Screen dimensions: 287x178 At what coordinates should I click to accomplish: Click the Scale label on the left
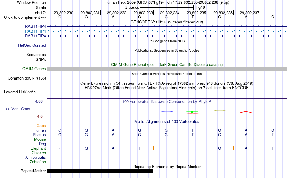41,8
